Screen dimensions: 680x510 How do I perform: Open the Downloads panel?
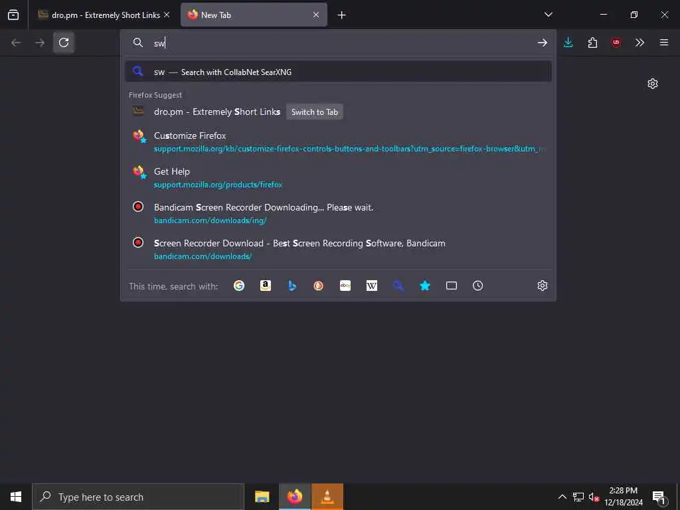click(x=568, y=42)
